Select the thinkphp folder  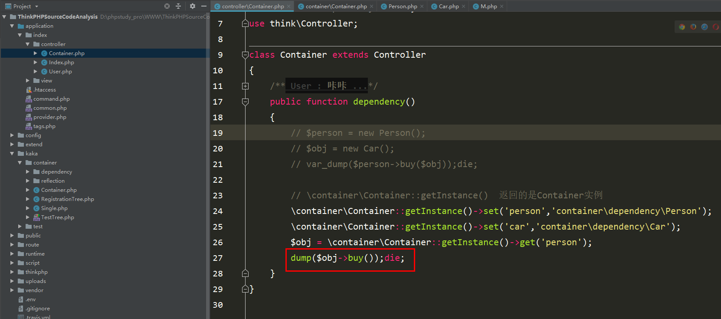coord(36,272)
